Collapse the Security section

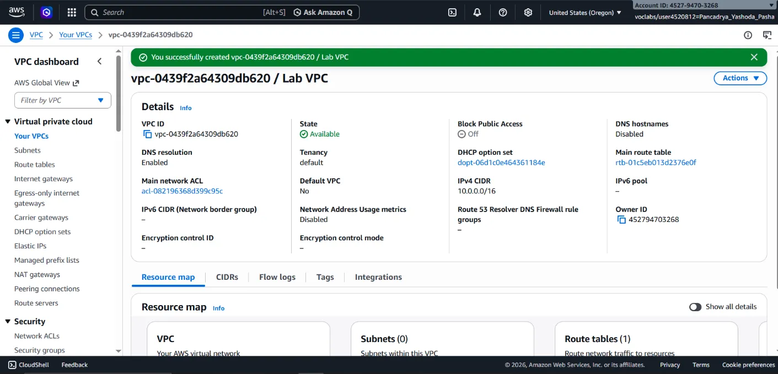[8, 321]
